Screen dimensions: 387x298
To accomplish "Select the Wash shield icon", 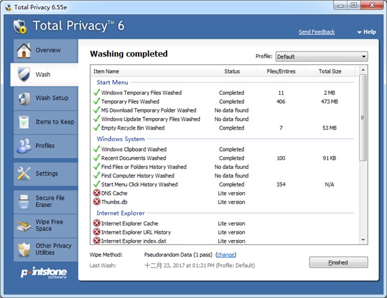I will pyautogui.click(x=24, y=74).
